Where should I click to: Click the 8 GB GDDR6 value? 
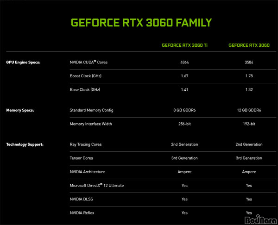[184, 110]
